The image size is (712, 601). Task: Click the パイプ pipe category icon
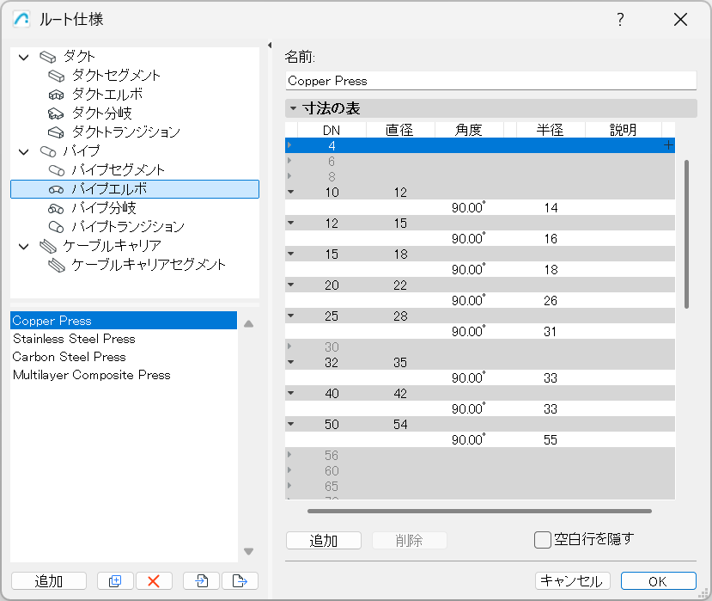click(x=48, y=151)
